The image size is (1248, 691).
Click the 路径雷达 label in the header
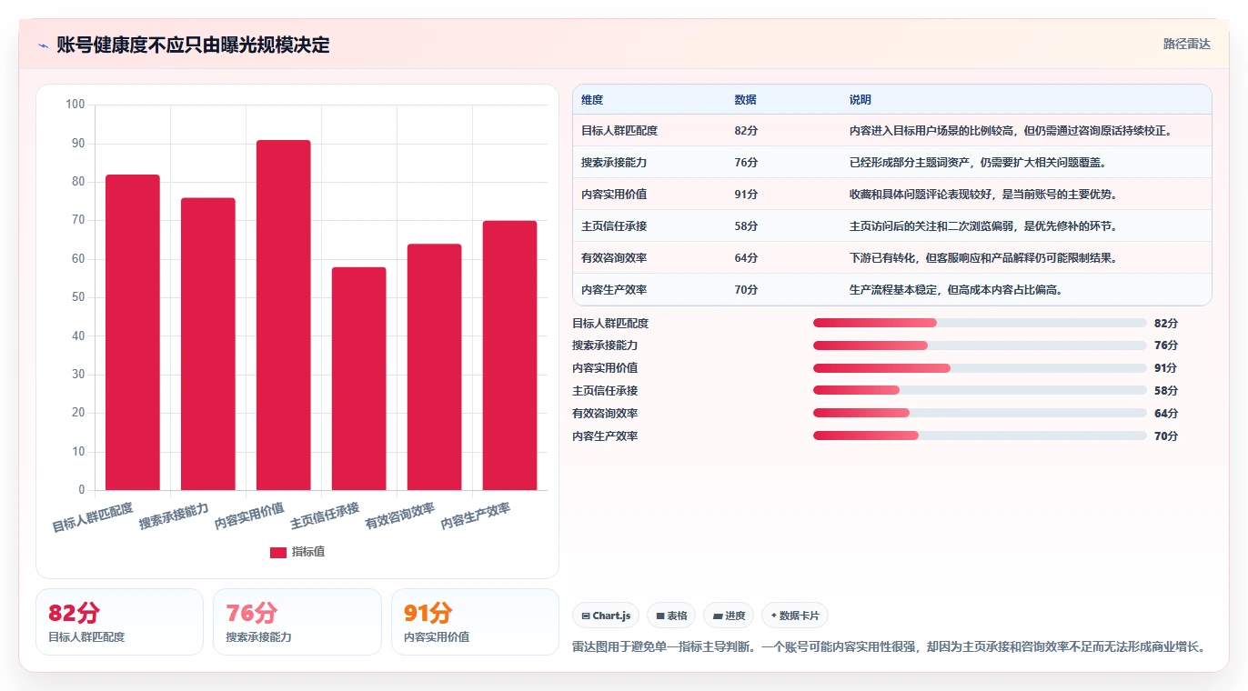[x=1187, y=44]
